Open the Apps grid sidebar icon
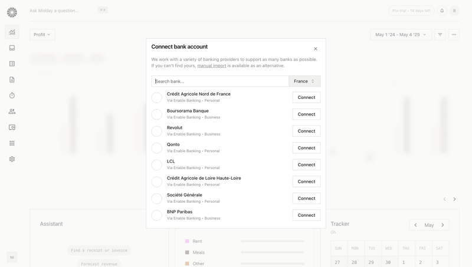 pos(12,143)
